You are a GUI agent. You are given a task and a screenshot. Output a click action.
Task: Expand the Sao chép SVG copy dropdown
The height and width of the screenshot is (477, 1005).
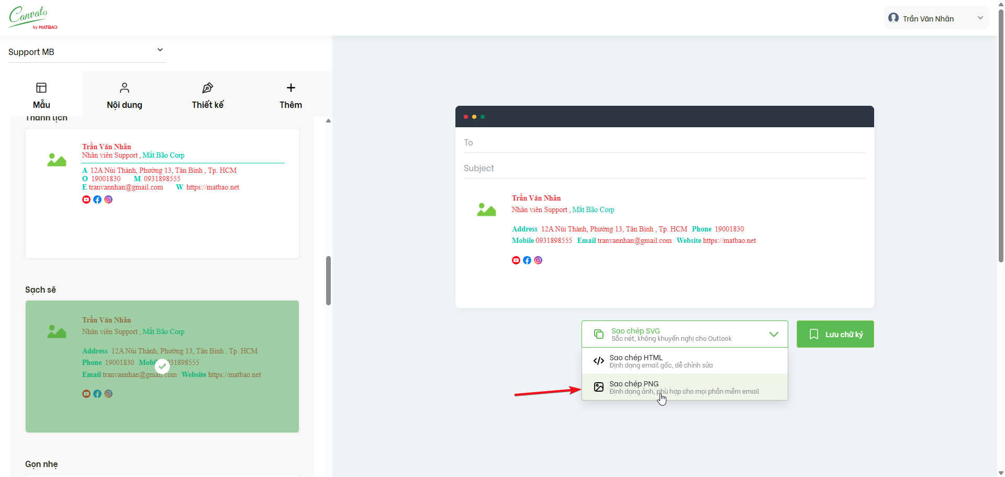[x=773, y=335]
